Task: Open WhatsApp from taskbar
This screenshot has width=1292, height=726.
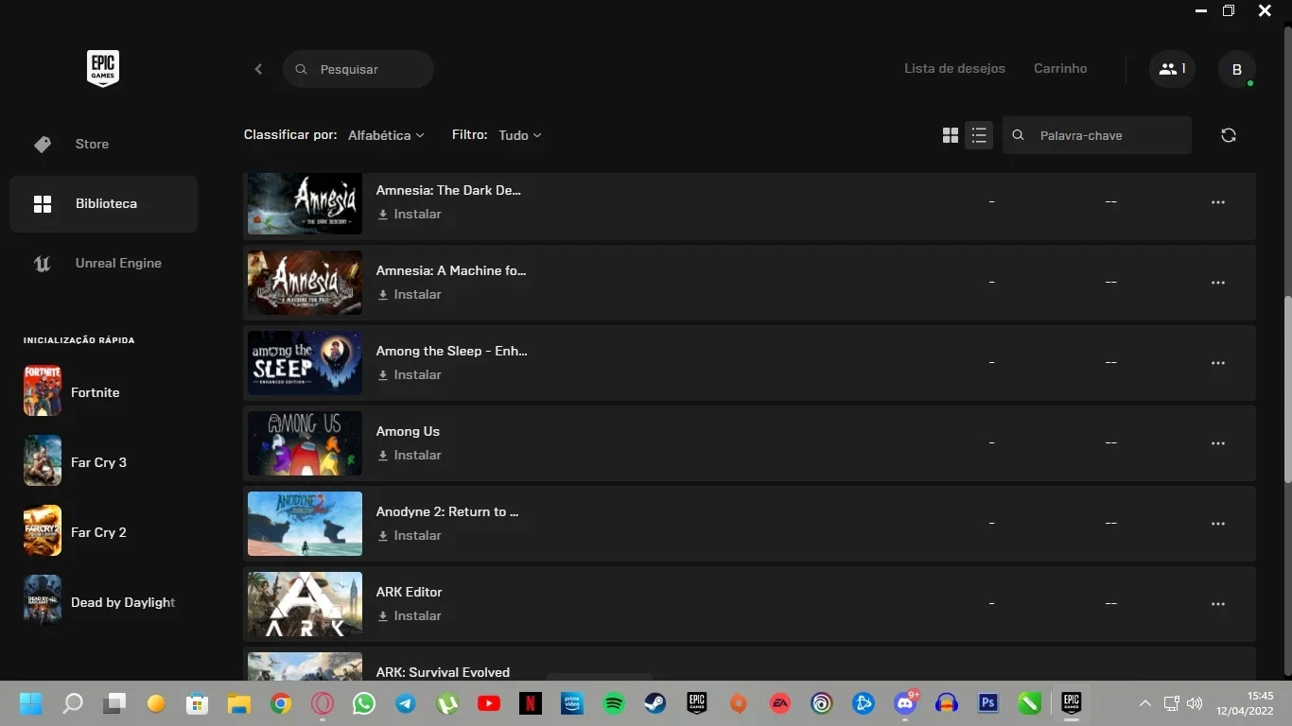Action: click(364, 703)
